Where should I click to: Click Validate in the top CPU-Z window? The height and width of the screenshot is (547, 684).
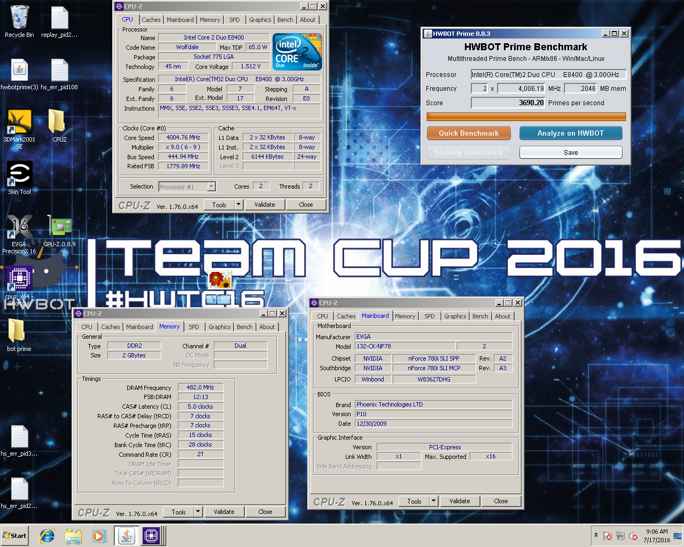coord(265,205)
